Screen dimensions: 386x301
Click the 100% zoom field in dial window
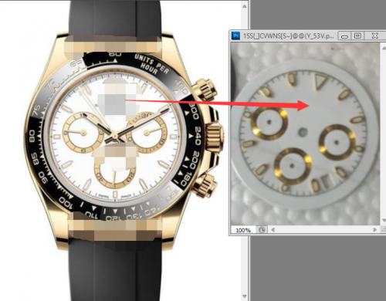(x=243, y=230)
